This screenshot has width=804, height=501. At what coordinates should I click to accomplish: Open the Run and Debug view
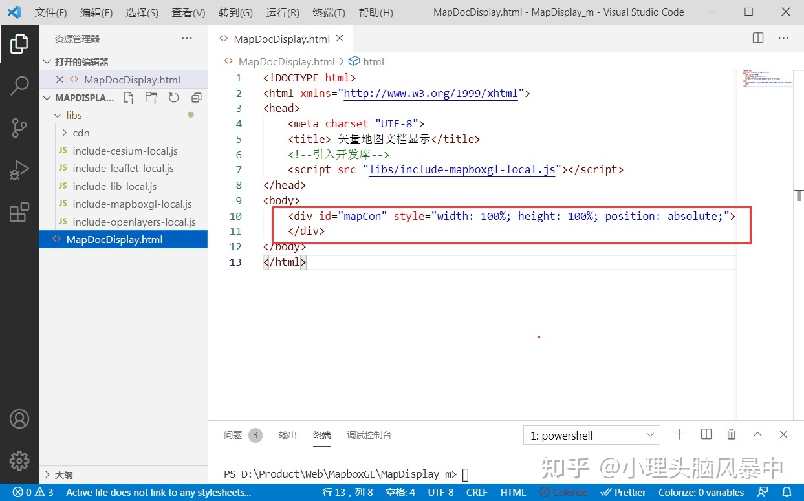(x=19, y=170)
